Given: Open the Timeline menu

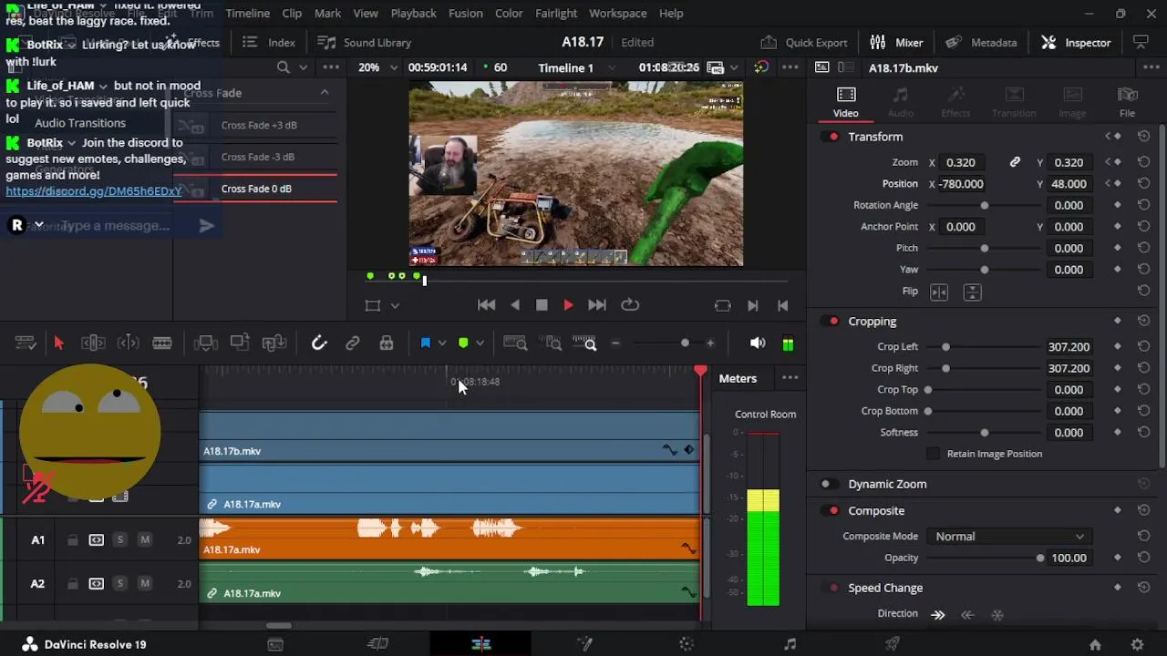Looking at the screenshot, I should [x=247, y=14].
